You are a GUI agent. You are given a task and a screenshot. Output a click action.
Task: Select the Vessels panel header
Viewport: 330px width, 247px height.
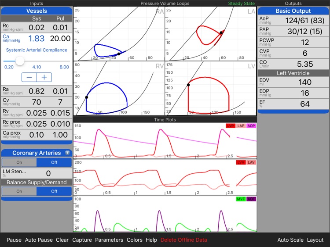pos(37,11)
